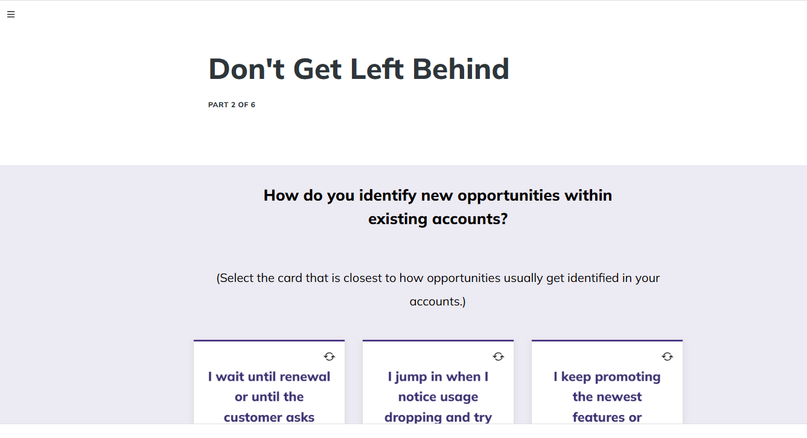
Task: Click the "features or" line on third card
Action: point(607,417)
